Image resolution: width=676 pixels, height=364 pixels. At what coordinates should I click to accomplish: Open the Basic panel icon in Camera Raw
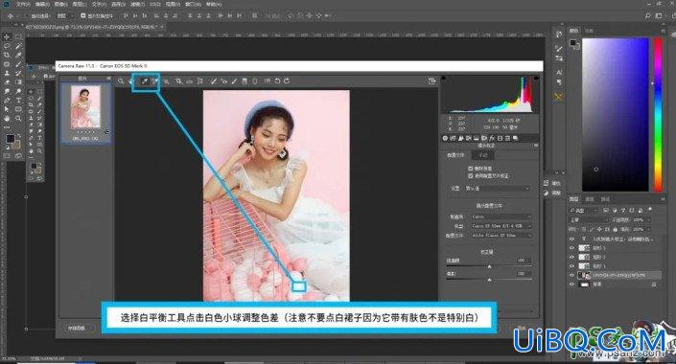pyautogui.click(x=445, y=138)
